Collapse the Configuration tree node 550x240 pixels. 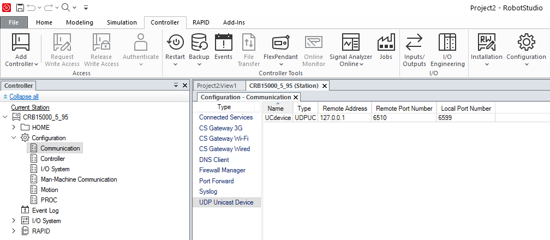[14, 138]
